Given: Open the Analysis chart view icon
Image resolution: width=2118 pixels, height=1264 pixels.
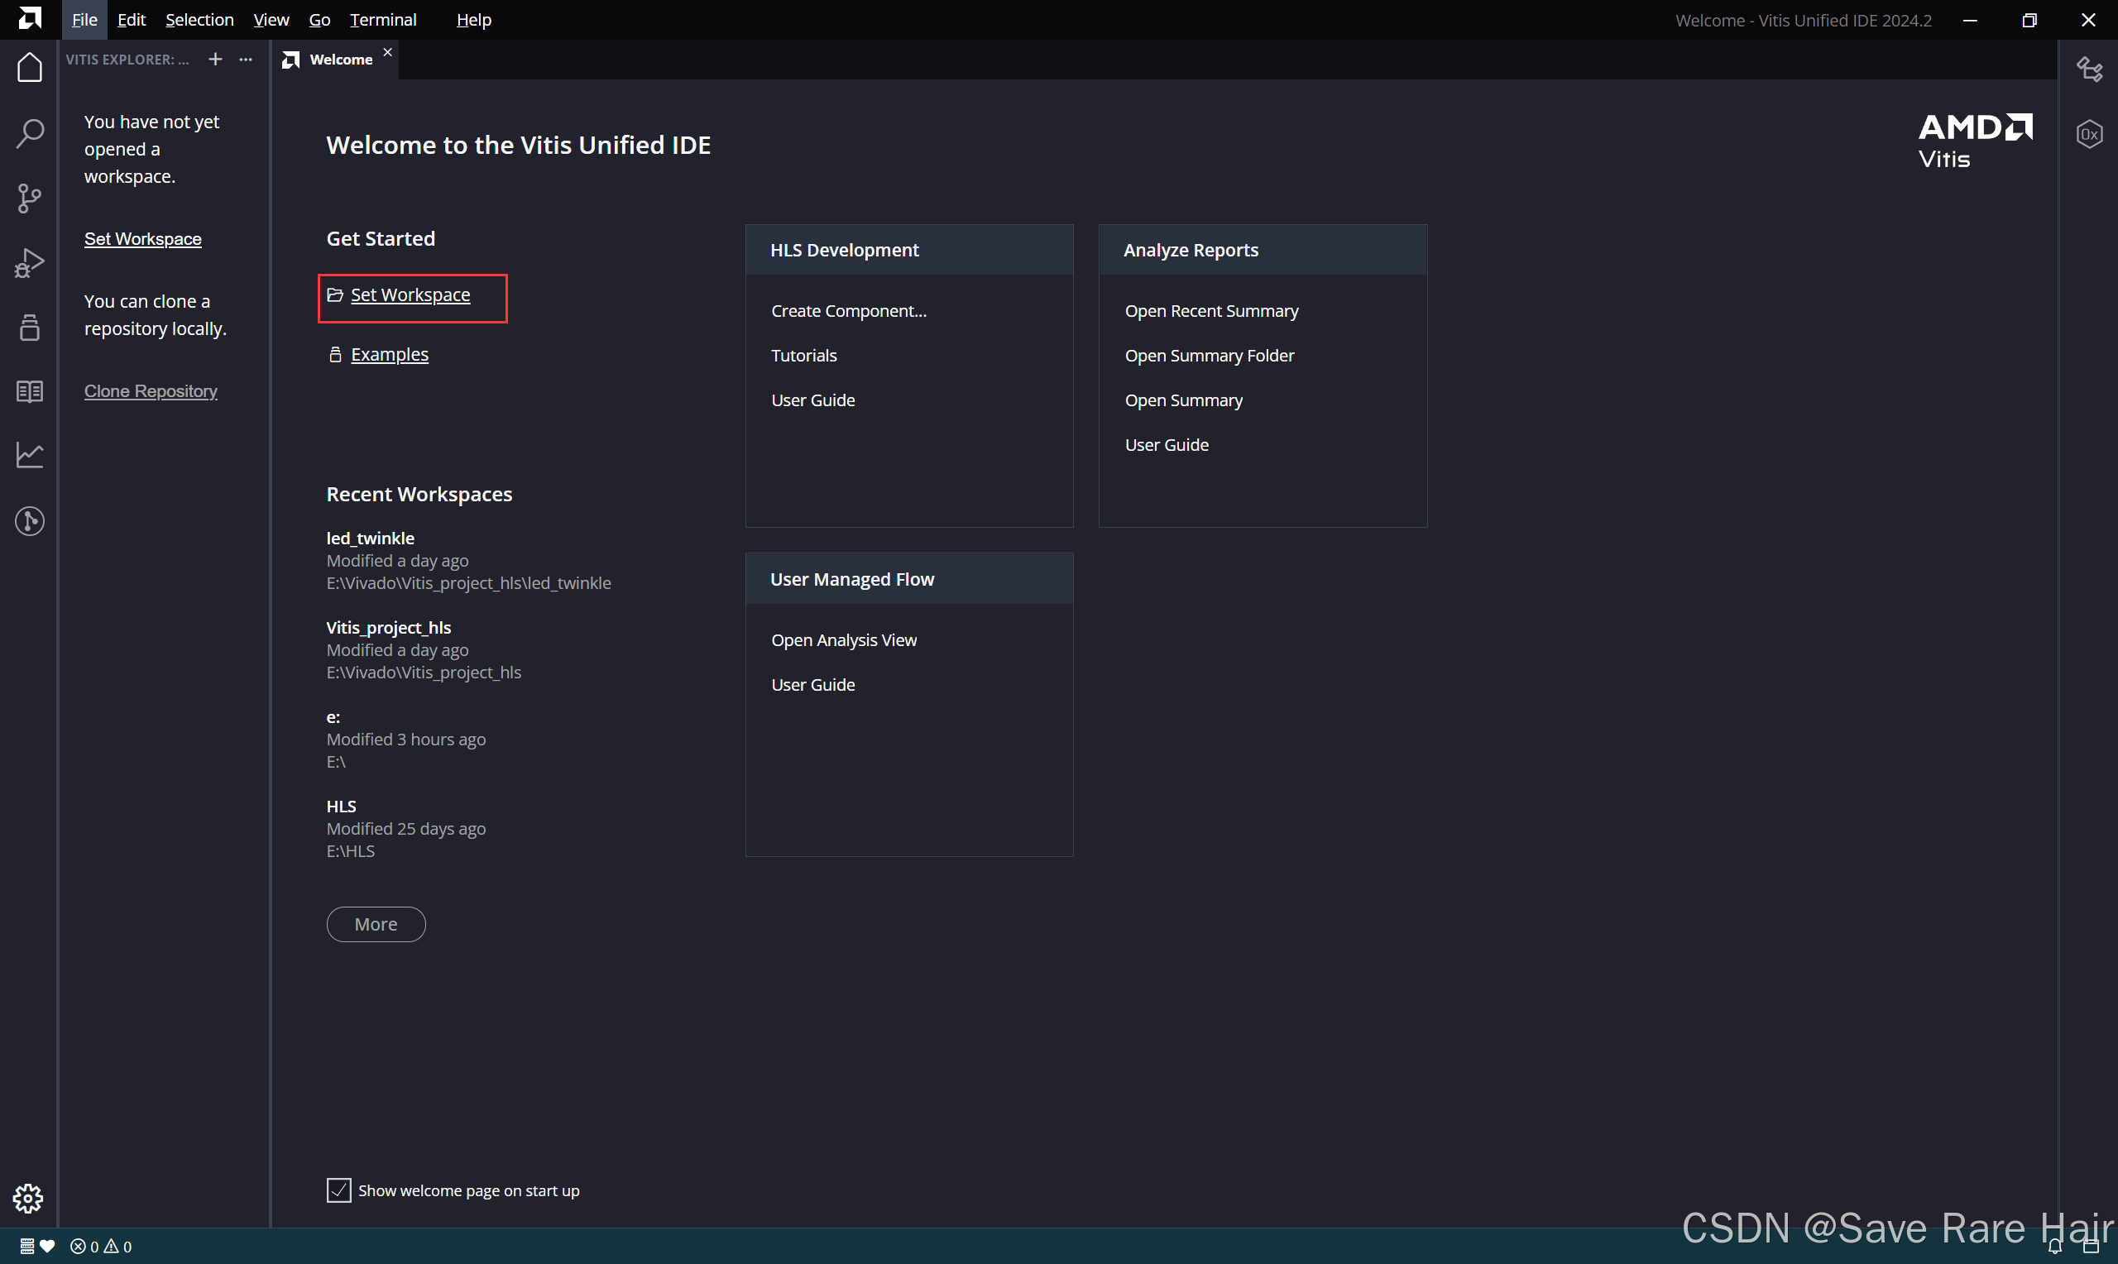Looking at the screenshot, I should click(30, 455).
